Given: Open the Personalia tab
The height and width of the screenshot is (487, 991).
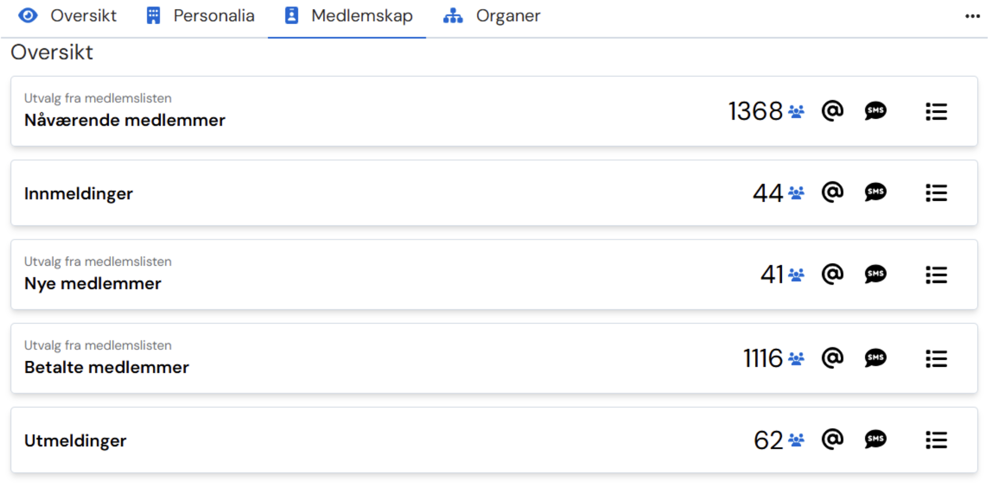Looking at the screenshot, I should tap(200, 16).
